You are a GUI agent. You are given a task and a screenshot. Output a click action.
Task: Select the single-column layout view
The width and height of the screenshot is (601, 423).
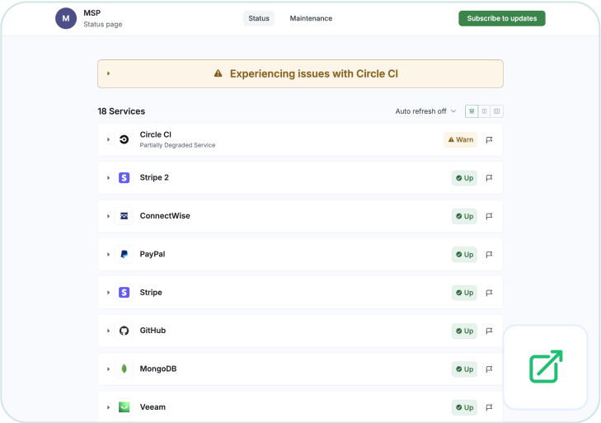pyautogui.click(x=472, y=111)
